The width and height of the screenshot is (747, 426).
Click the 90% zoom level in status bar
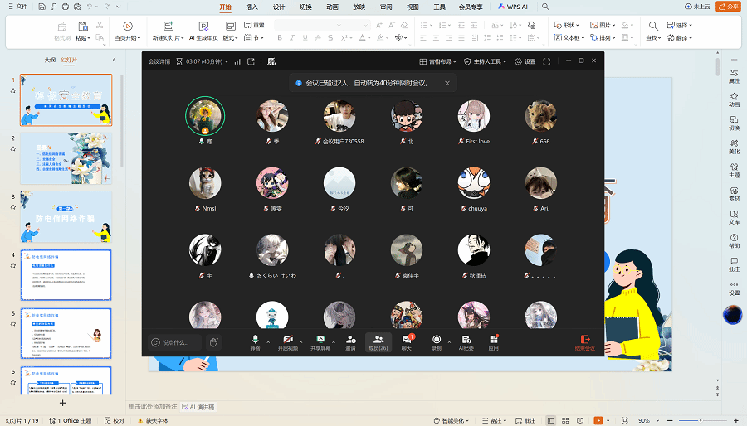643,420
